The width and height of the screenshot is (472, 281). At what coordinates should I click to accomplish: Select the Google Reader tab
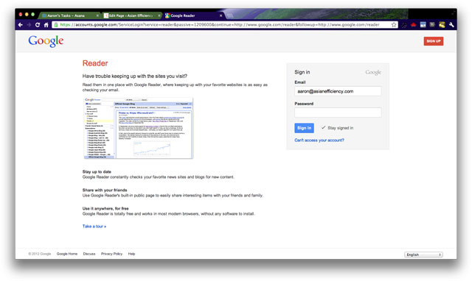pyautogui.click(x=194, y=15)
